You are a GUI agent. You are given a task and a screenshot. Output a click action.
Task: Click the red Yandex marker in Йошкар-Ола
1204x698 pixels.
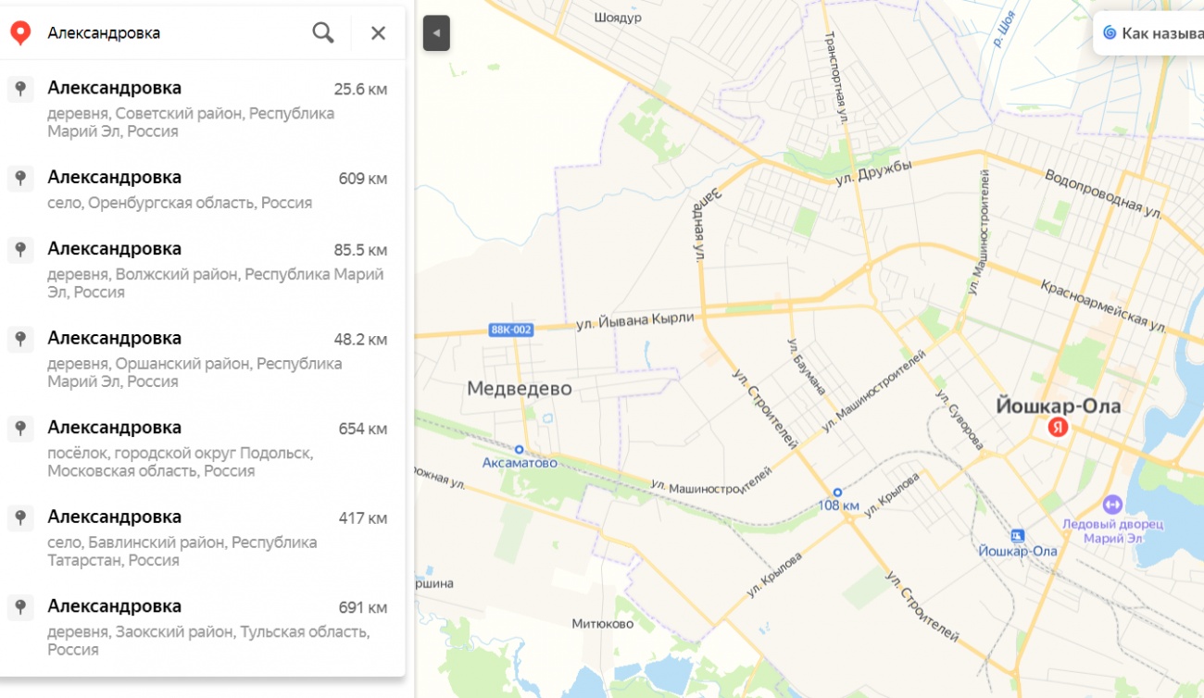pyautogui.click(x=1057, y=428)
